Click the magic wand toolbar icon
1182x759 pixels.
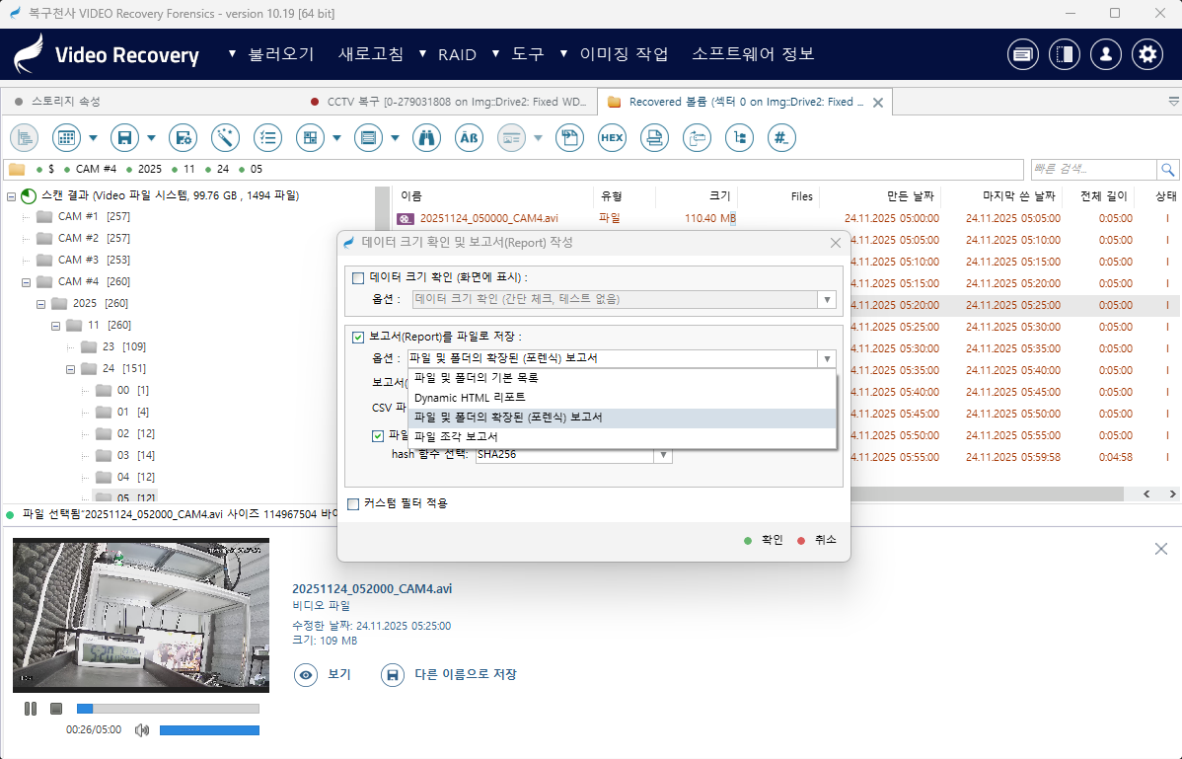[x=225, y=138]
